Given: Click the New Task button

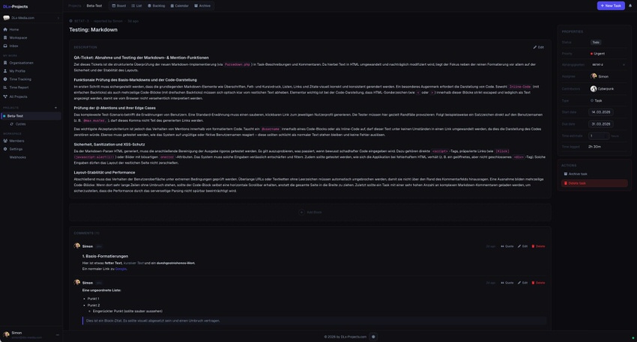Looking at the screenshot, I should (611, 5).
